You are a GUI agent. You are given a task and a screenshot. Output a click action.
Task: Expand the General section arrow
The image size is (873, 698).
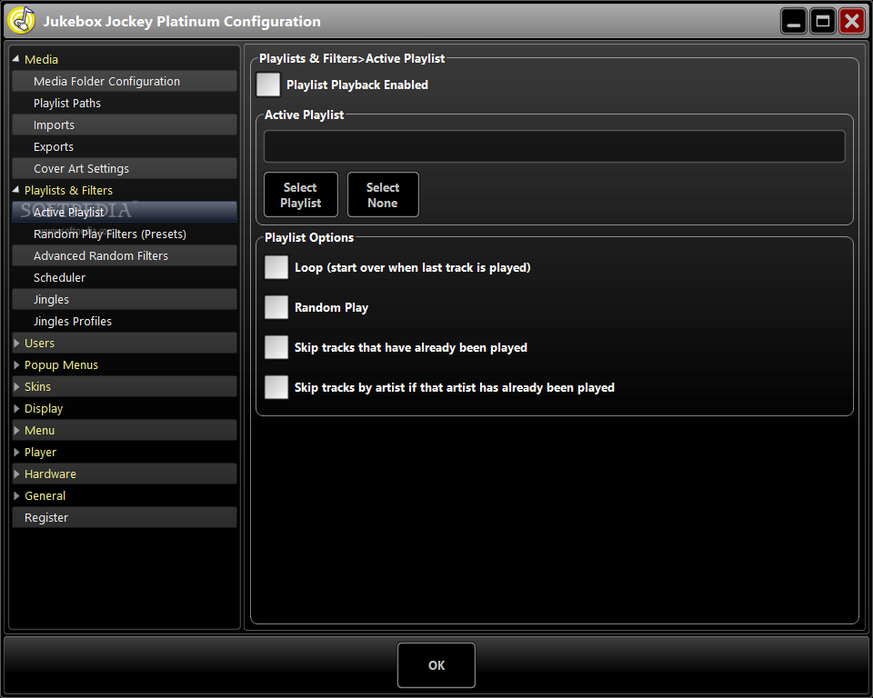coord(16,495)
